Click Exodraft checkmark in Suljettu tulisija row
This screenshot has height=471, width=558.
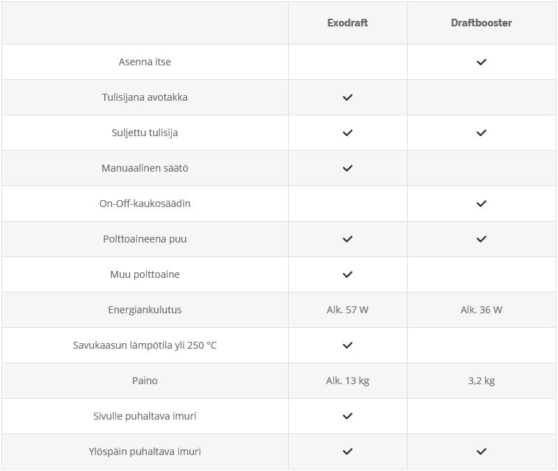(347, 133)
